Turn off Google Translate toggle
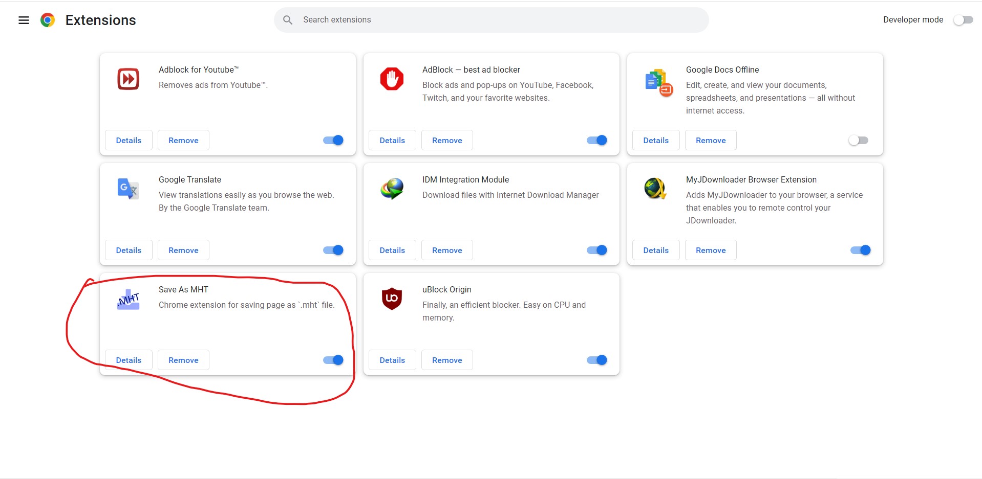Image resolution: width=982 pixels, height=479 pixels. (333, 250)
